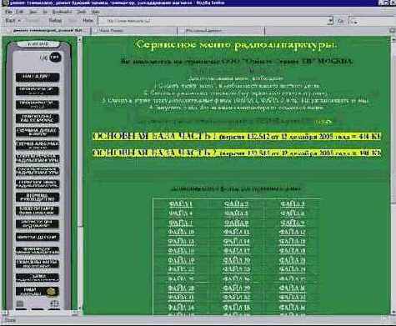Open the Back button history arrow
Image resolution: width=396 pixels, height=326 pixels.
pos(19,21)
